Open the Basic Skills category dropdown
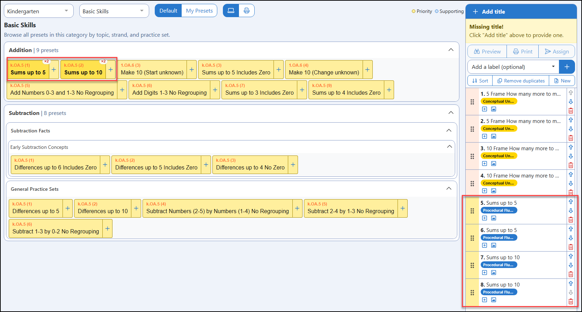The image size is (582, 312). click(114, 11)
